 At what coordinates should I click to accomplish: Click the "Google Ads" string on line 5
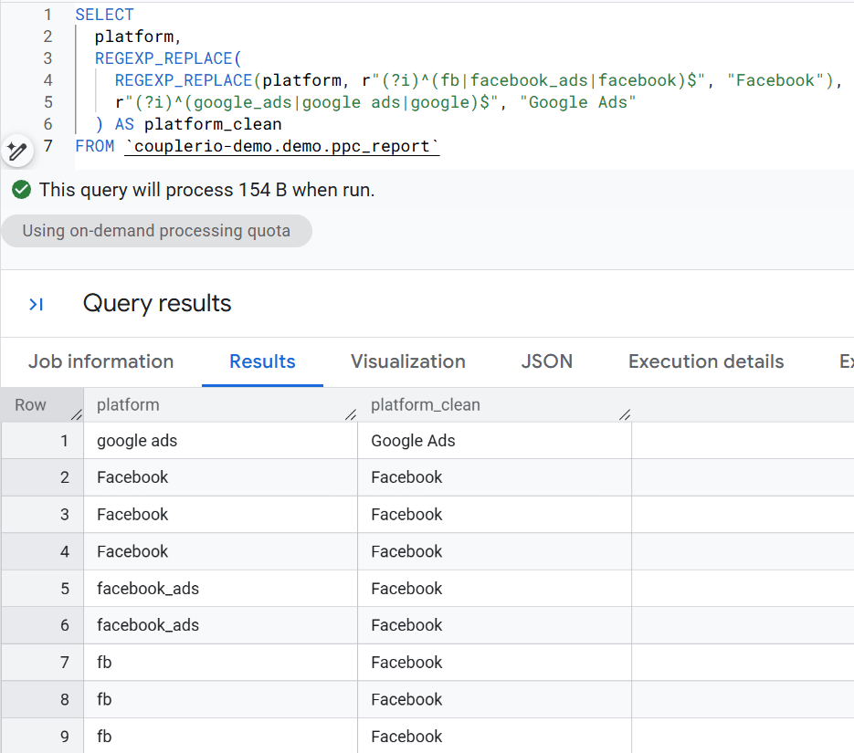pyautogui.click(x=578, y=102)
